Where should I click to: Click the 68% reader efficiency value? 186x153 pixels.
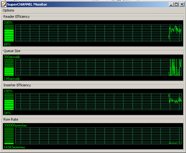pos(7,44)
